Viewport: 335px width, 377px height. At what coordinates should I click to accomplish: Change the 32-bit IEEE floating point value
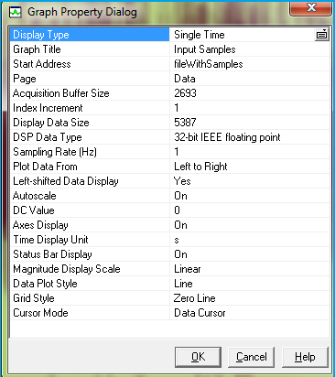(x=227, y=137)
